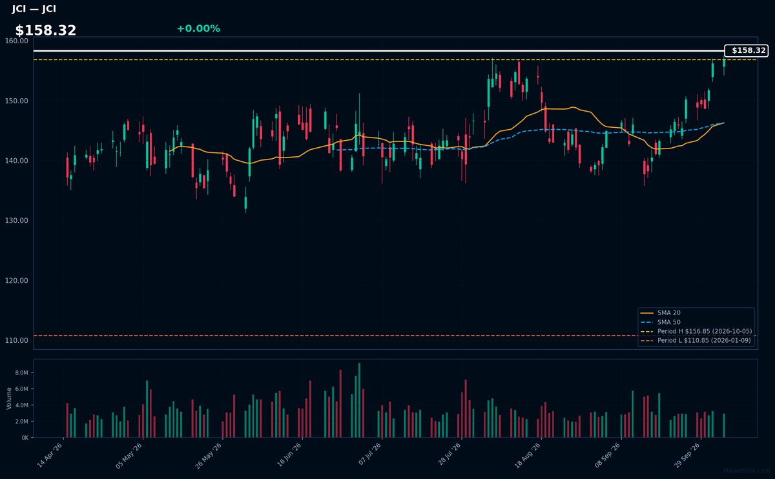Click the $158.32 price tag on right axis

(x=746, y=50)
